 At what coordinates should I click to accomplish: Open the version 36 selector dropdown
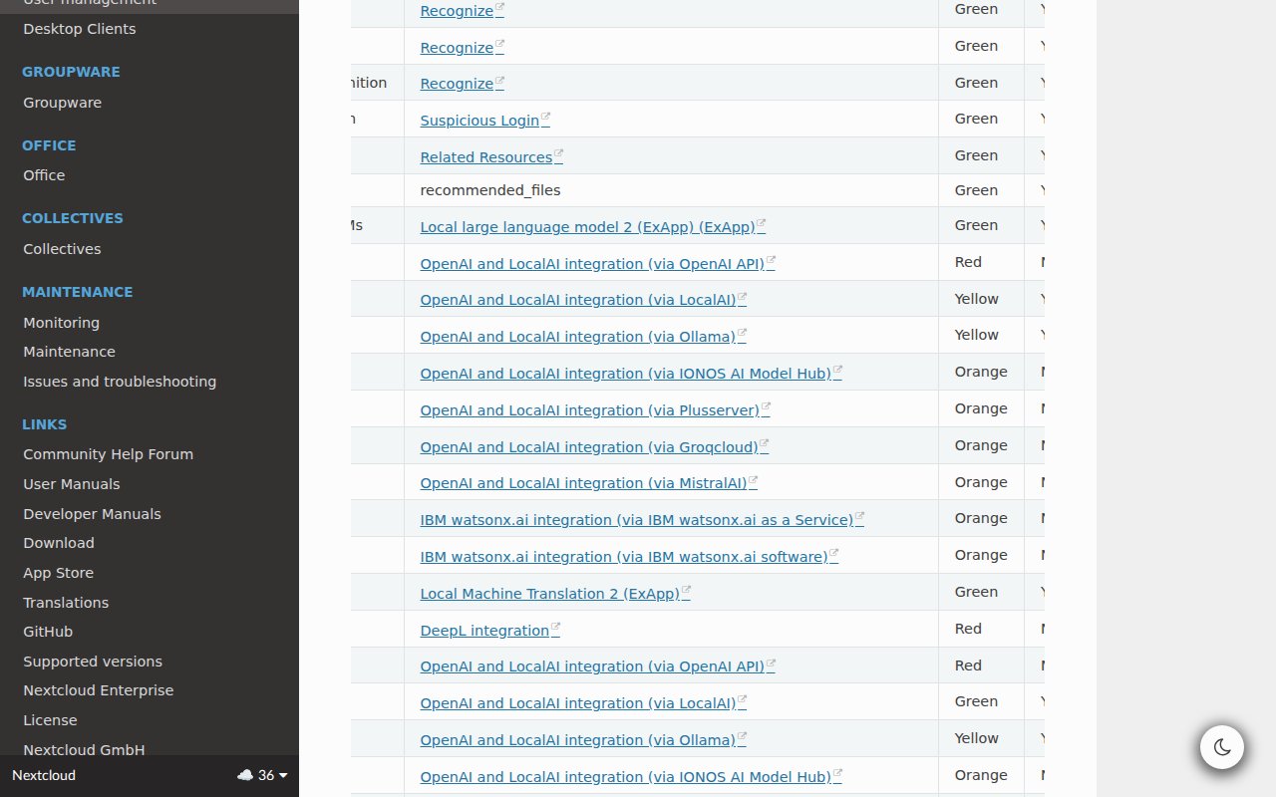coord(262,775)
